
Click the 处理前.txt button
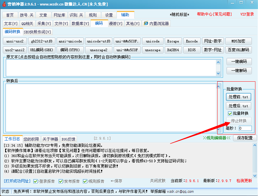point(239,97)
